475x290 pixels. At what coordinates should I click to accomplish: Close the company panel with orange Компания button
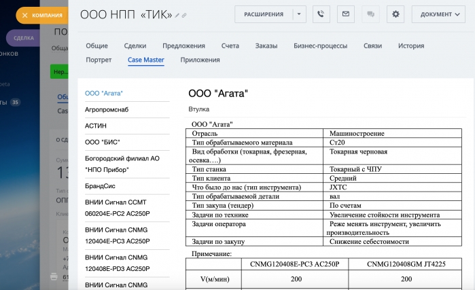click(42, 15)
